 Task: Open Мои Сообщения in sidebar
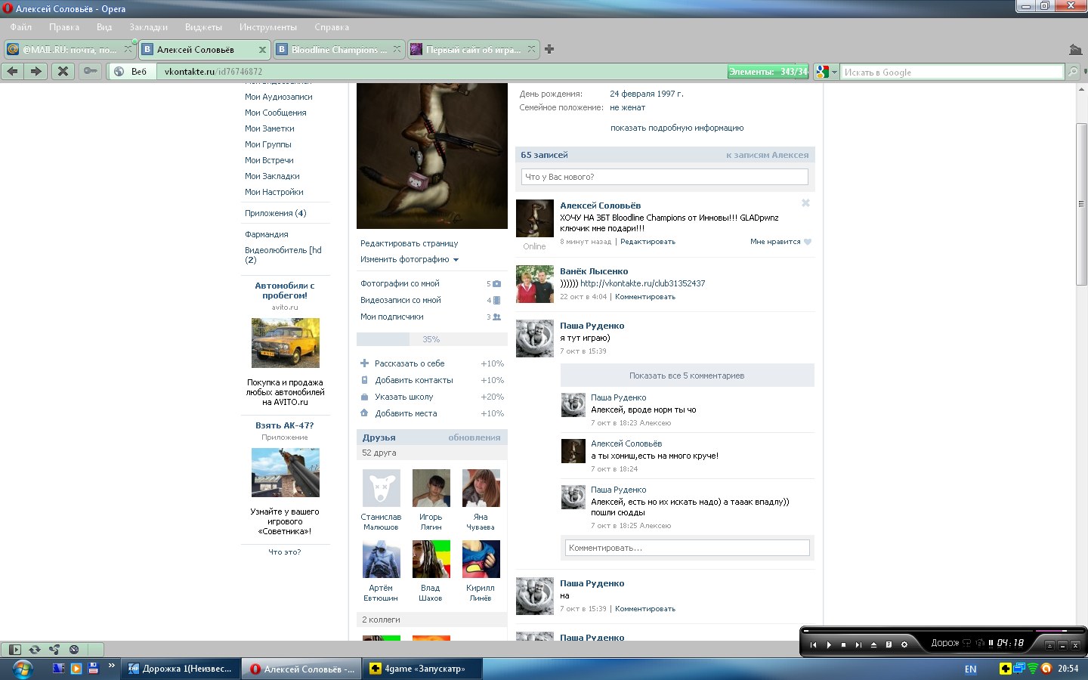[275, 113]
